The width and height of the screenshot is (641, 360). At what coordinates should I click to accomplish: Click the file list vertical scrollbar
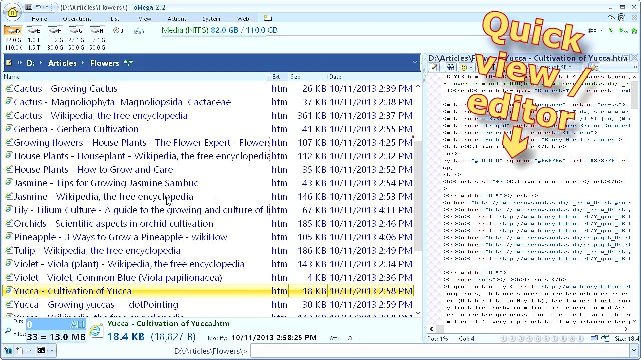click(418, 200)
